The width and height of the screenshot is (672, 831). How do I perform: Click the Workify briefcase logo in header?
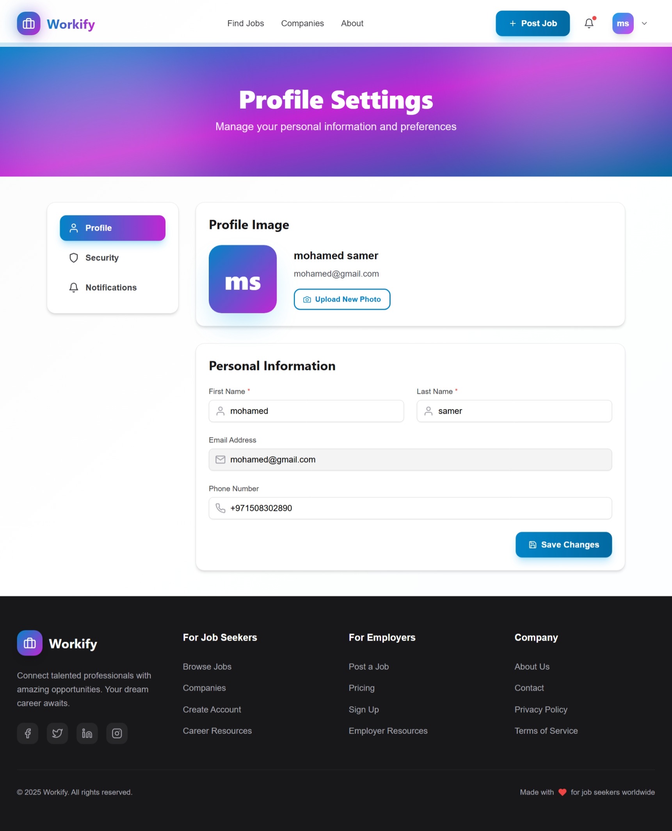tap(28, 24)
